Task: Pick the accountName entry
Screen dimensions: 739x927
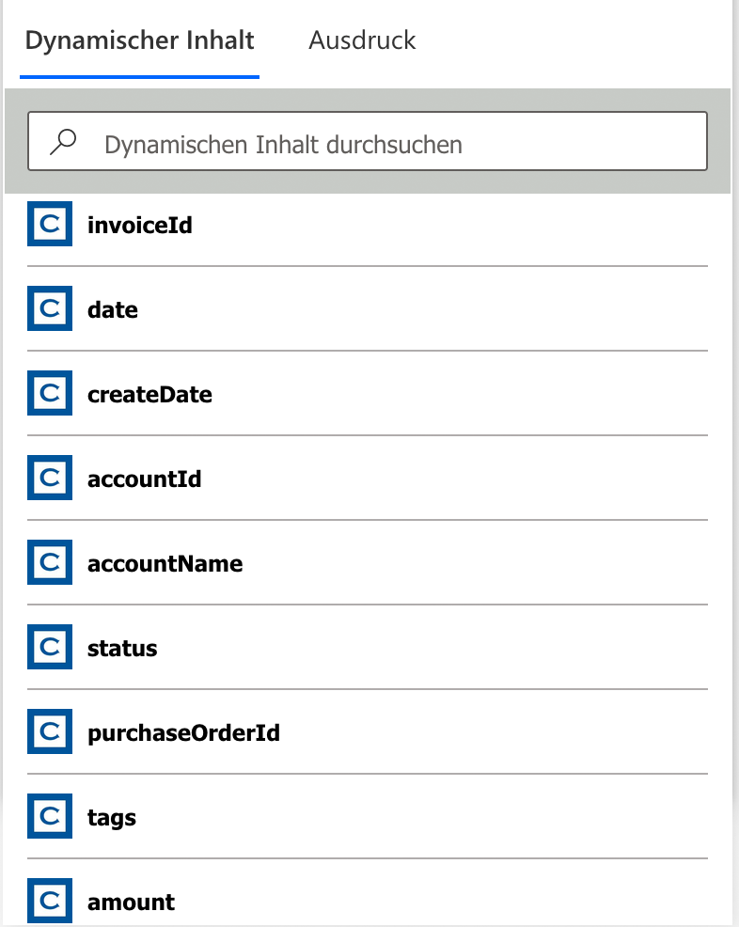Action: [367, 562]
